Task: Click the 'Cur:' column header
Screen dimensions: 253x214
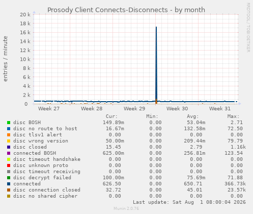Action: pos(111,116)
